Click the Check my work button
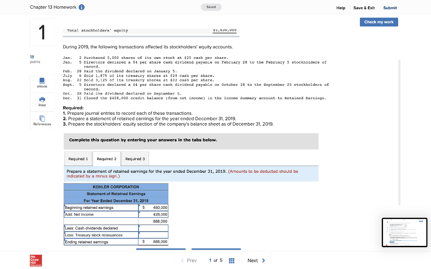Image resolution: width=431 pixels, height=269 pixels. point(379,22)
